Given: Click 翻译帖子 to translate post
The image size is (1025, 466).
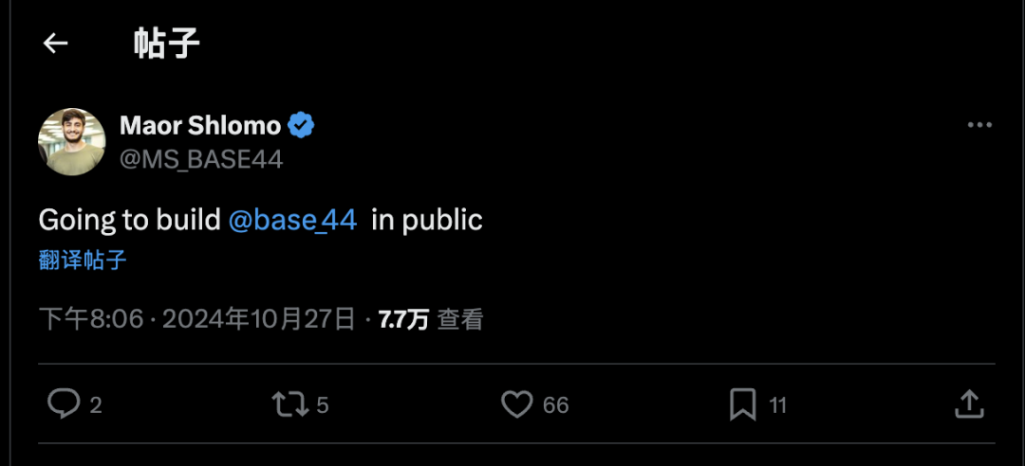Looking at the screenshot, I should tap(83, 260).
